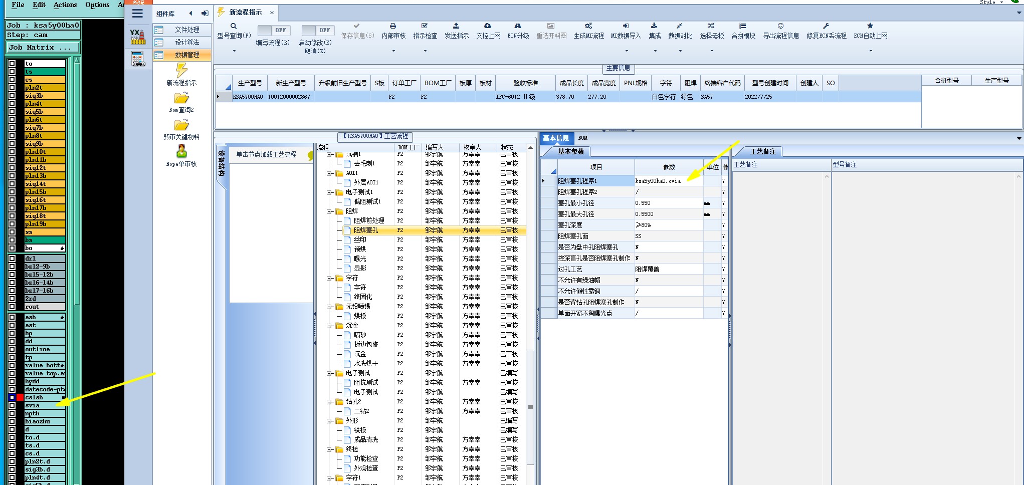
Task: Open the File menu
Action: pos(18,5)
